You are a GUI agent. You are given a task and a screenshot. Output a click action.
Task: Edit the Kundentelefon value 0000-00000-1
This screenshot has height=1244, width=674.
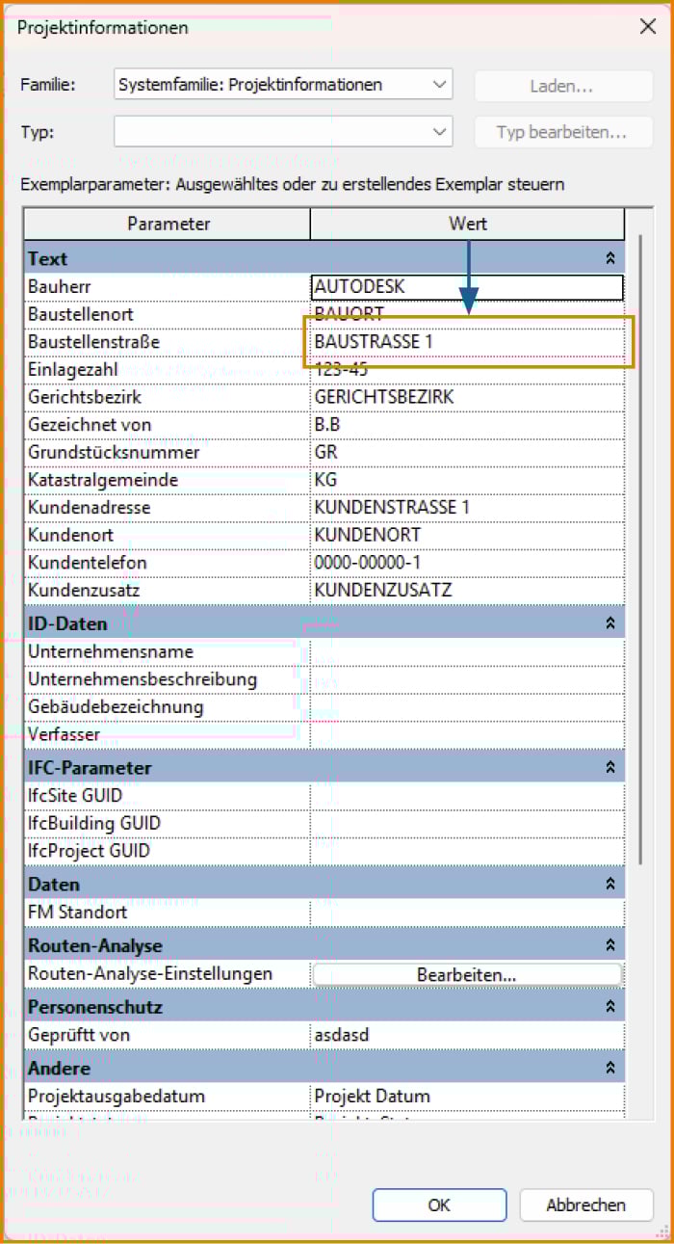467,562
